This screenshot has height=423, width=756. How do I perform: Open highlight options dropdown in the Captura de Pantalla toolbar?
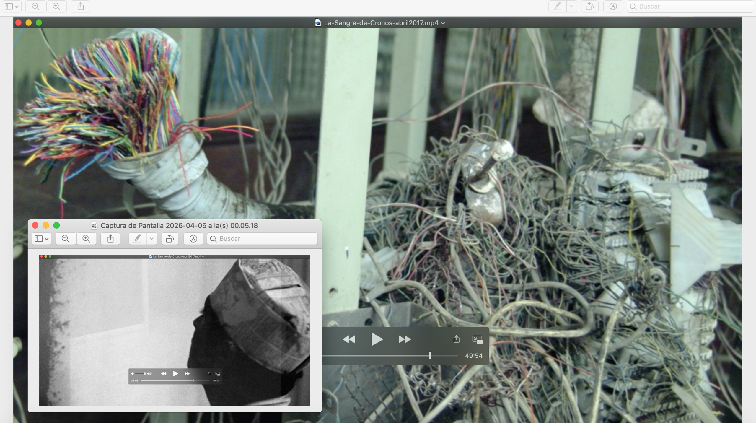151,239
